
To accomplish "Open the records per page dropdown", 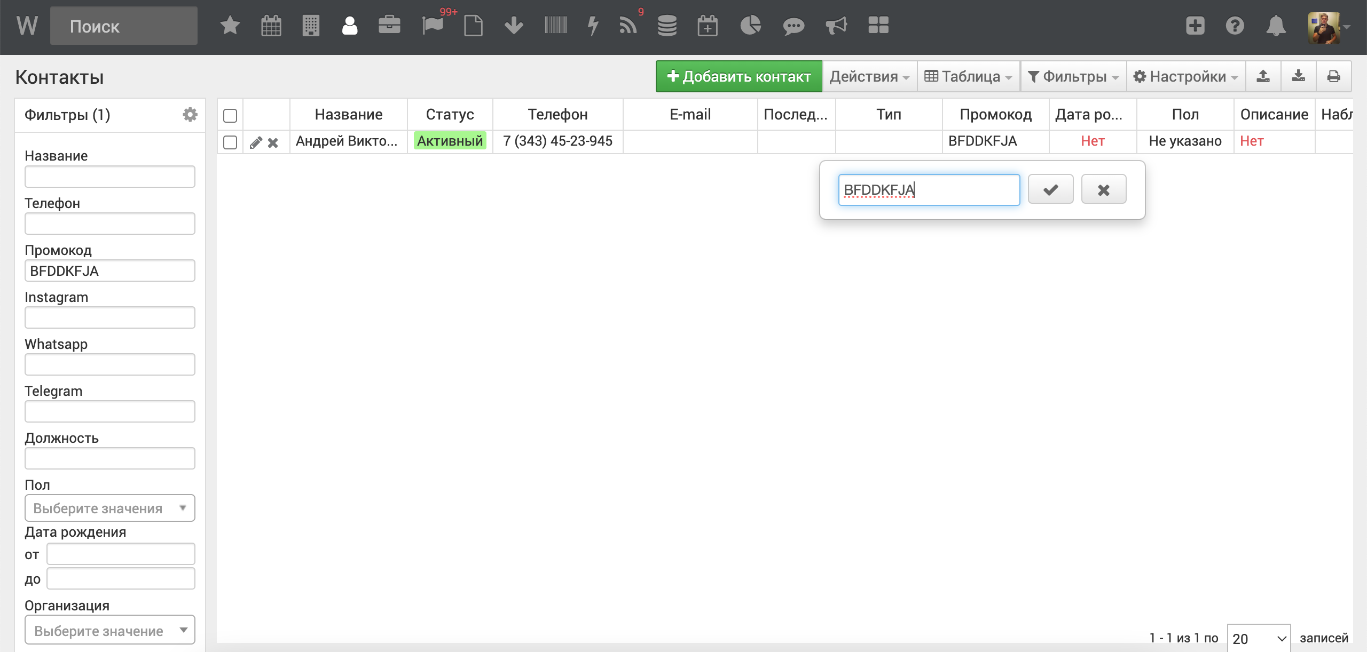I will pos(1258,638).
